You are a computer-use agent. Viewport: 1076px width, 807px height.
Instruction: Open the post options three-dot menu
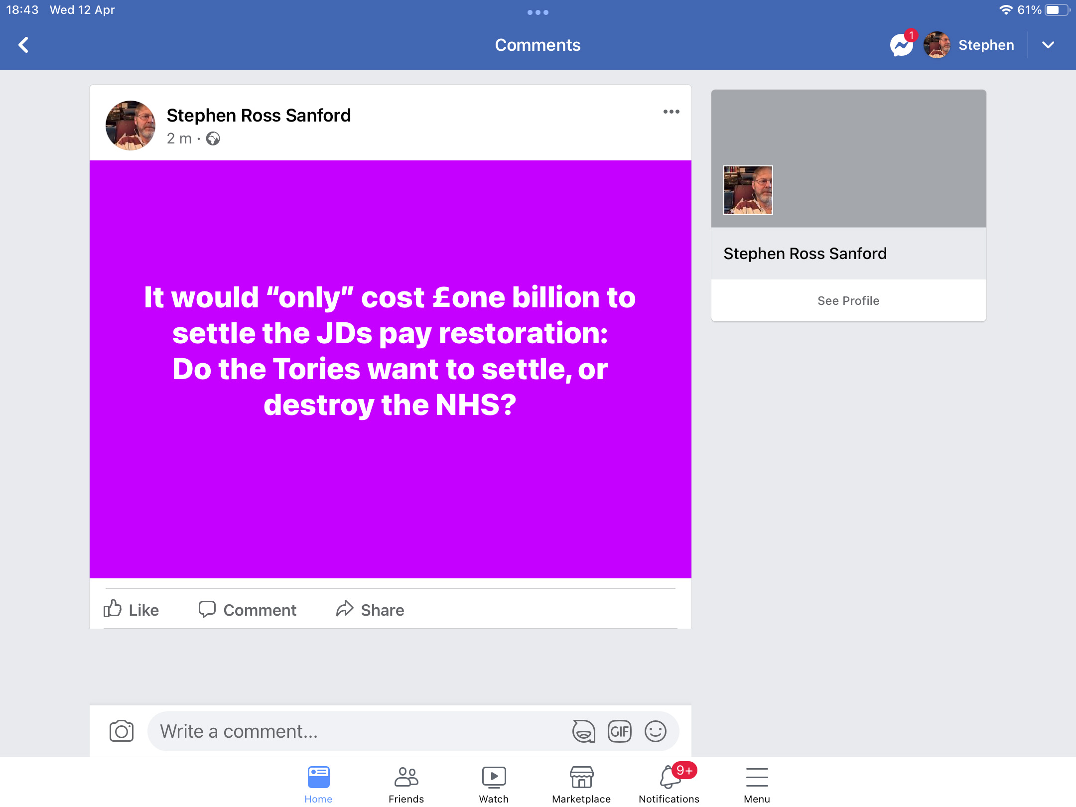[x=671, y=112]
